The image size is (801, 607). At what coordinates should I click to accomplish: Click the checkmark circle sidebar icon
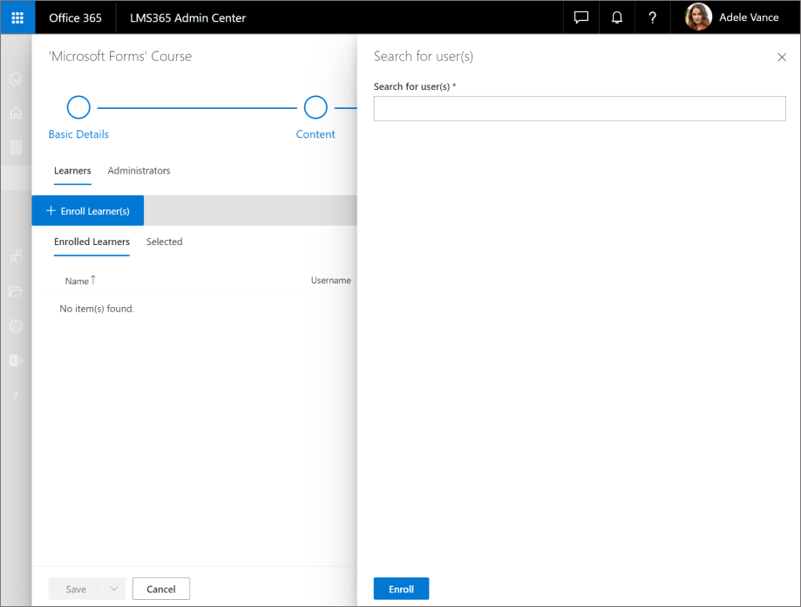tap(16, 79)
